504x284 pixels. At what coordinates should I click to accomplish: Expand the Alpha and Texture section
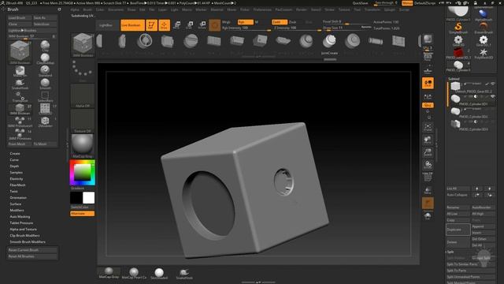pyautogui.click(x=23, y=230)
